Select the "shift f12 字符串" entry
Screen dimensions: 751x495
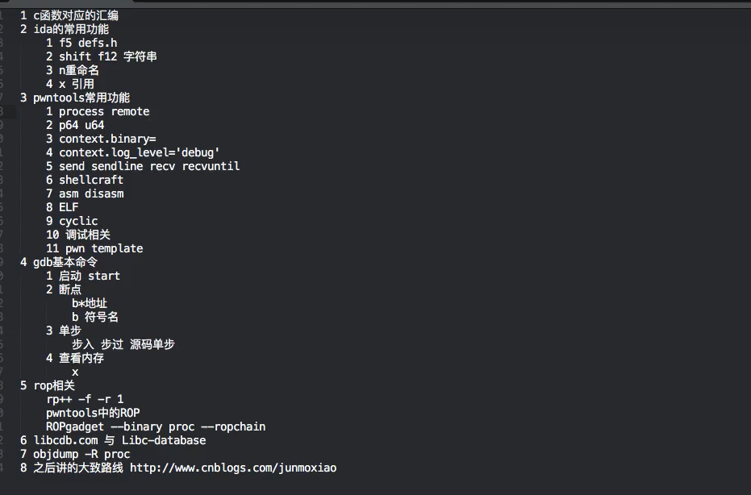click(x=108, y=56)
